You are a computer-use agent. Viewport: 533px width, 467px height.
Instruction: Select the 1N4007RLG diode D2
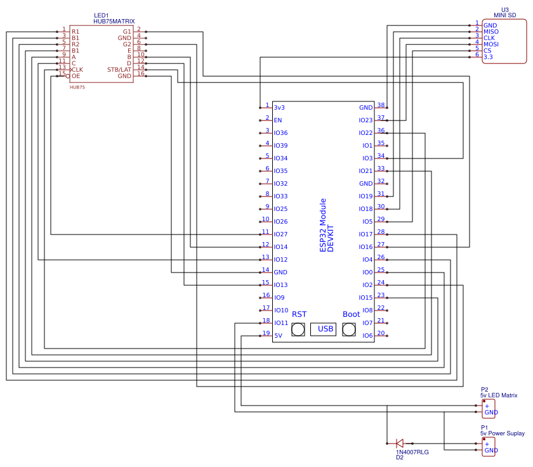pos(400,444)
